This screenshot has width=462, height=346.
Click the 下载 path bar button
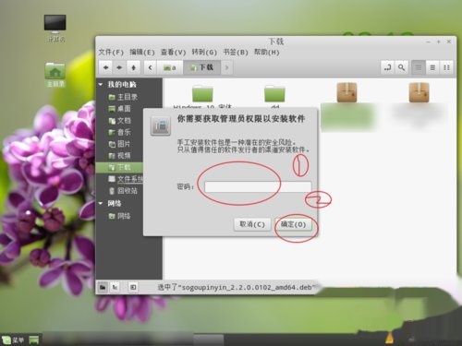202,67
